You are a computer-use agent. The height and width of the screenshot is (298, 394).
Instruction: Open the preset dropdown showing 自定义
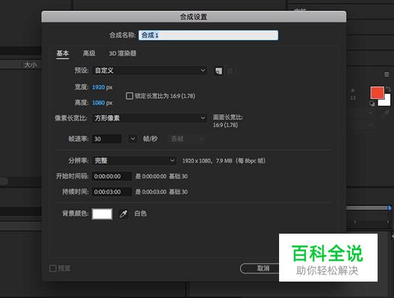150,71
